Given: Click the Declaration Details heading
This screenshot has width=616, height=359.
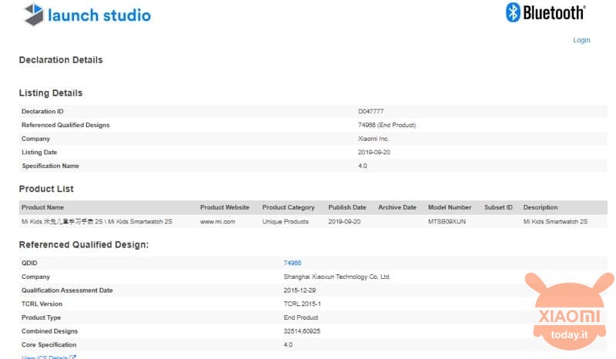Looking at the screenshot, I should click(x=61, y=60).
